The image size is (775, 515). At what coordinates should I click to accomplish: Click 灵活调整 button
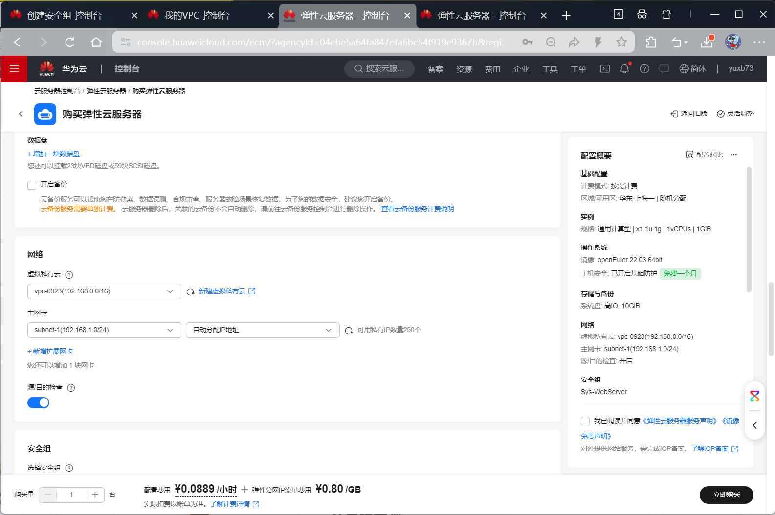(735, 113)
